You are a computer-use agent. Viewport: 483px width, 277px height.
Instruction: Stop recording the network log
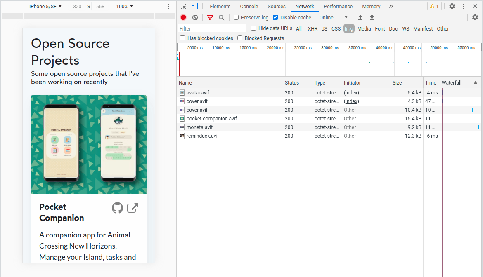[x=183, y=17]
